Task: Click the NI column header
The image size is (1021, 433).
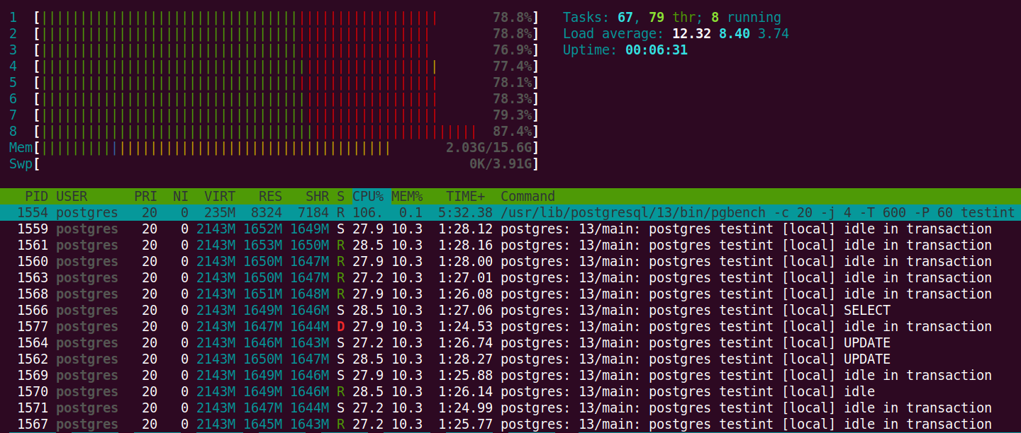Action: pos(181,196)
